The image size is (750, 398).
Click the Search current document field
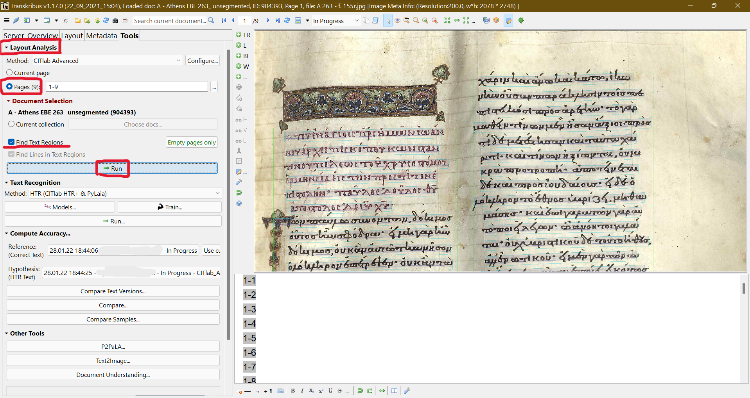170,21
